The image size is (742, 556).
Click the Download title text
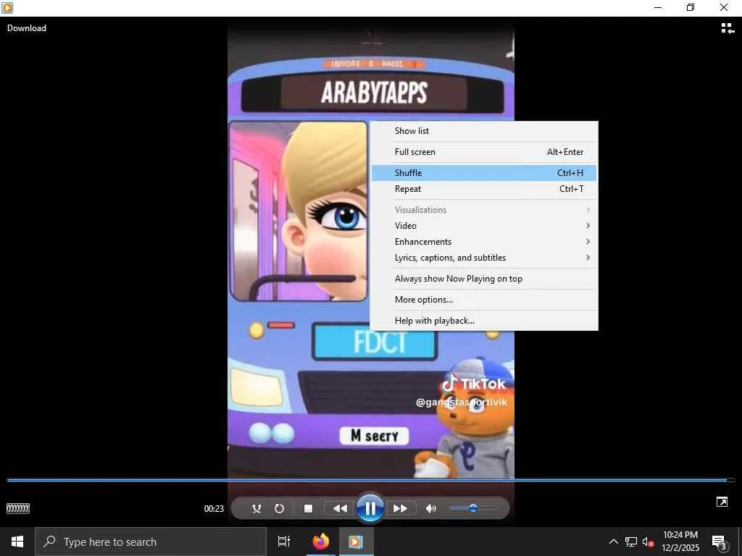click(27, 28)
